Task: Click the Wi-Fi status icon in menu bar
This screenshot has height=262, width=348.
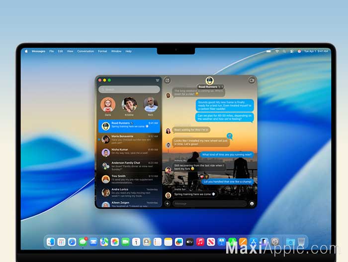Action: [277, 51]
